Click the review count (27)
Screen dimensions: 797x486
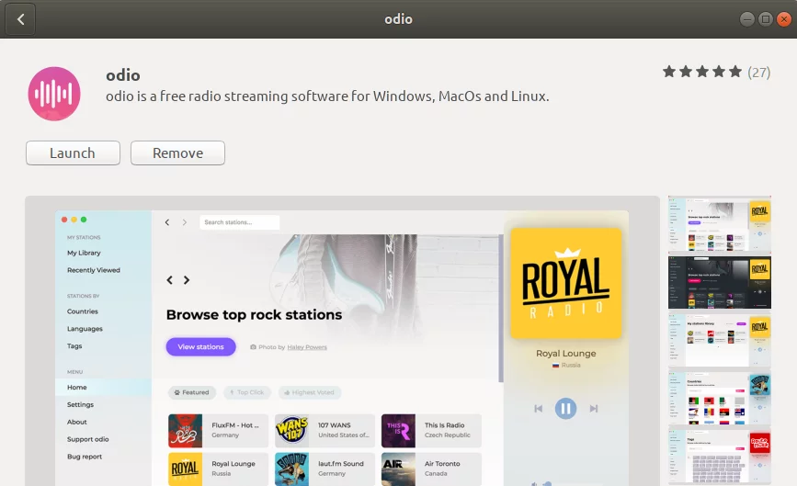tap(759, 73)
